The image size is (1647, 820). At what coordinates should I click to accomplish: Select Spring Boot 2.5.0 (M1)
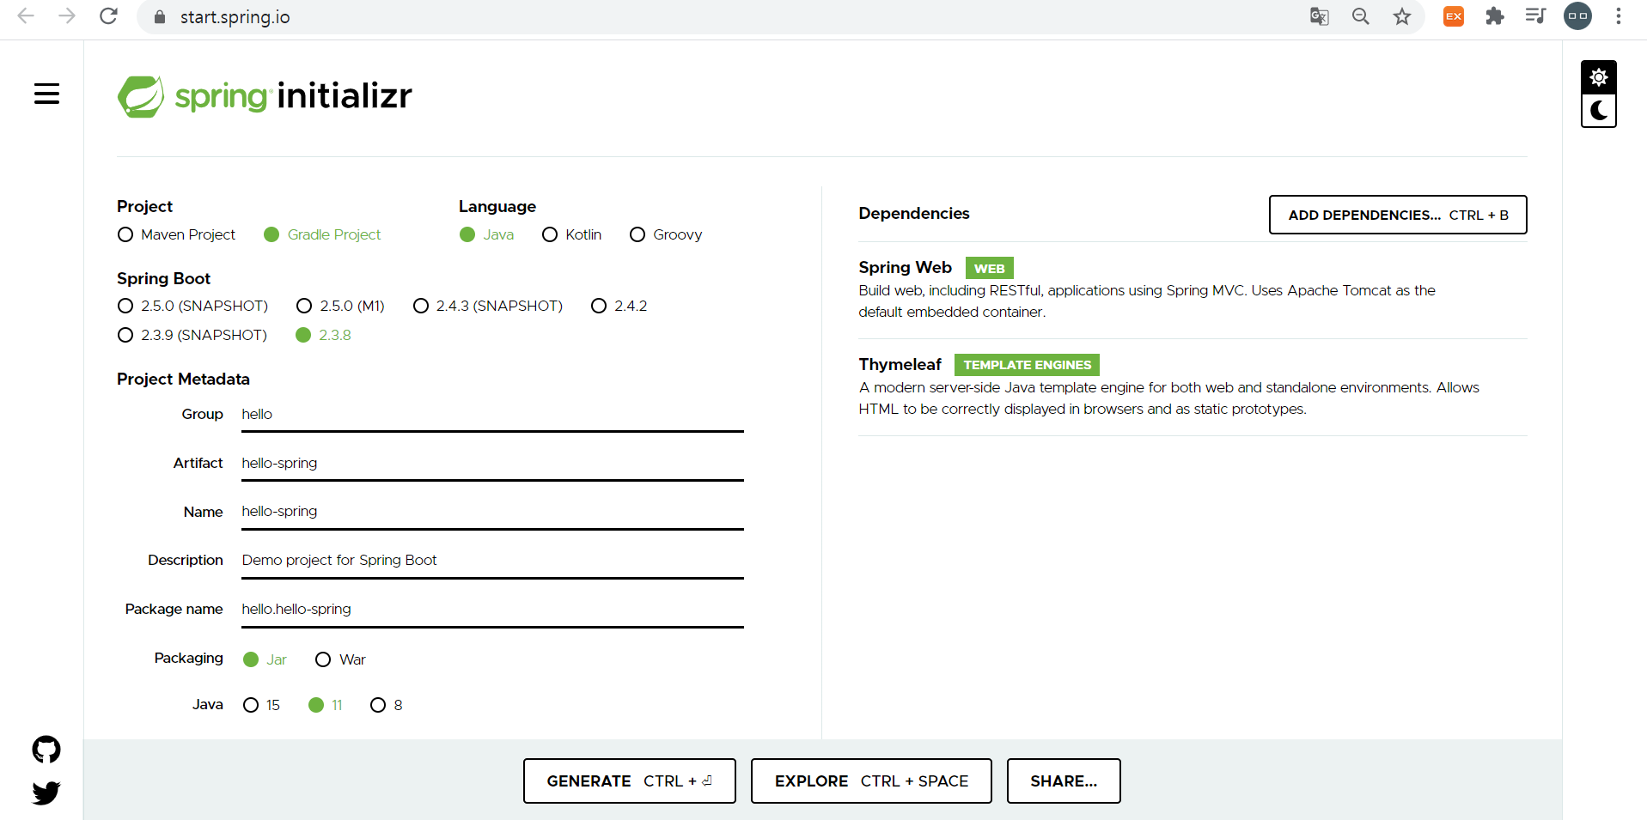tap(340, 306)
